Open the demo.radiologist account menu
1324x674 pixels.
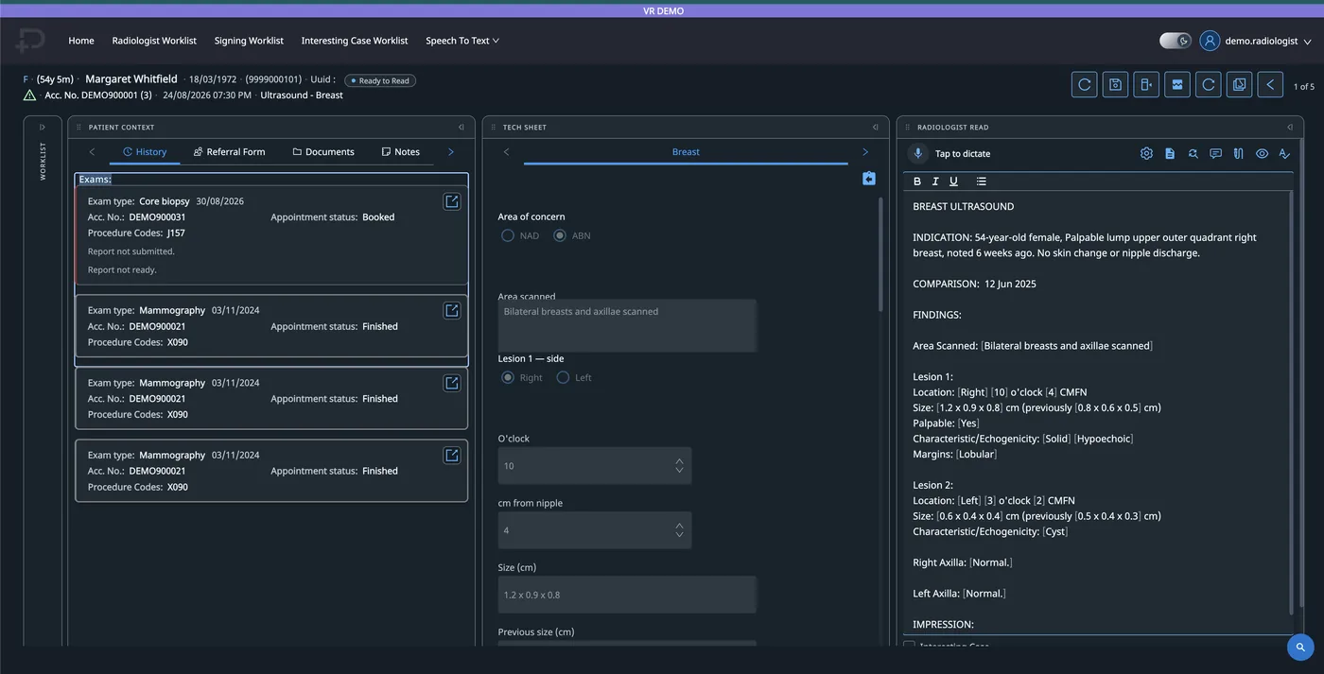(x=1268, y=42)
